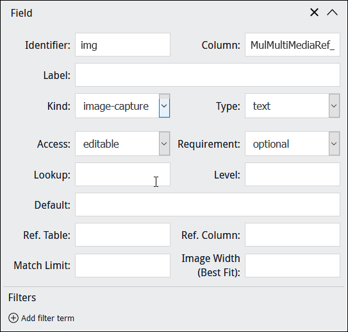Open the Type dropdown arrow
The image size is (348, 332).
[x=335, y=106]
